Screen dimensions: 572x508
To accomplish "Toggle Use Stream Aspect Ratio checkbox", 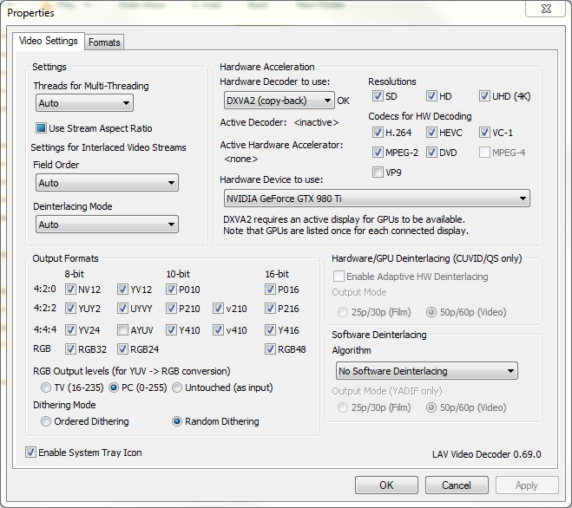I will pyautogui.click(x=42, y=128).
